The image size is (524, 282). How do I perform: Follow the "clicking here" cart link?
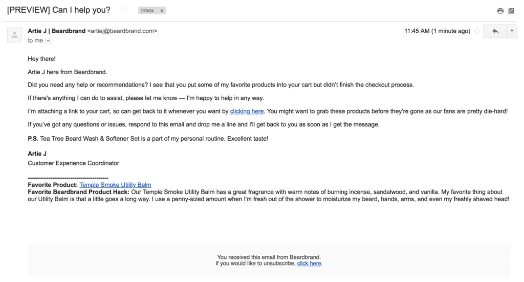(247, 111)
